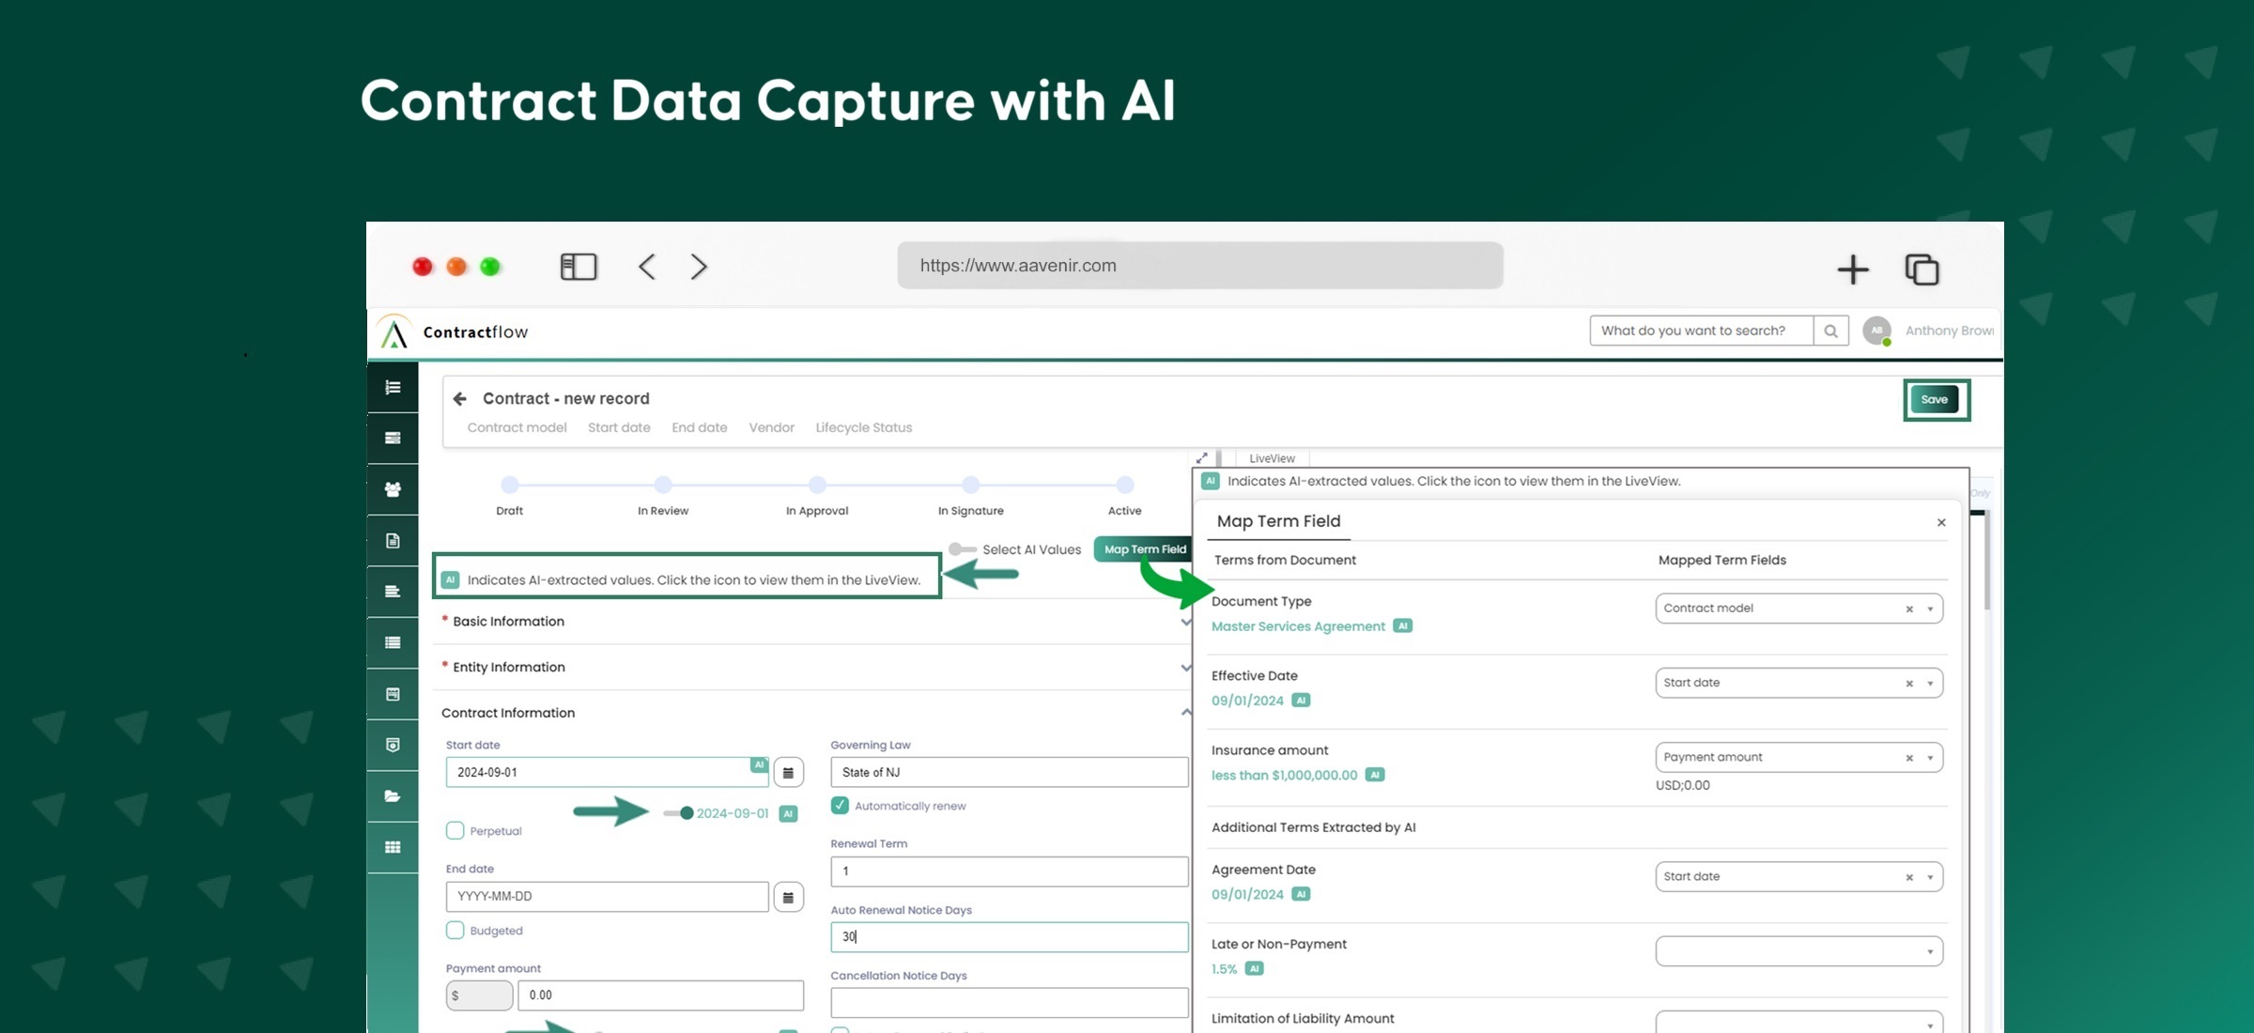Click the LiveView expand arrows icon
The width and height of the screenshot is (2254, 1033).
(1201, 458)
